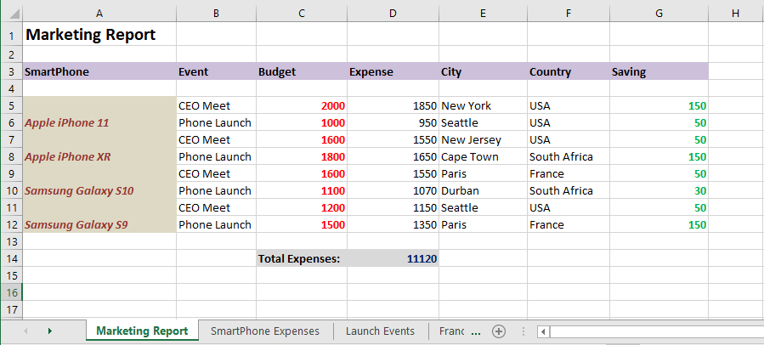Screen dimensions: 764x345
Task: Select column D header
Action: (x=393, y=14)
